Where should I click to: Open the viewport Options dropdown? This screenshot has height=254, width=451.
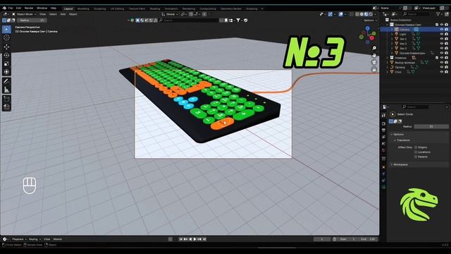pyautogui.click(x=369, y=20)
